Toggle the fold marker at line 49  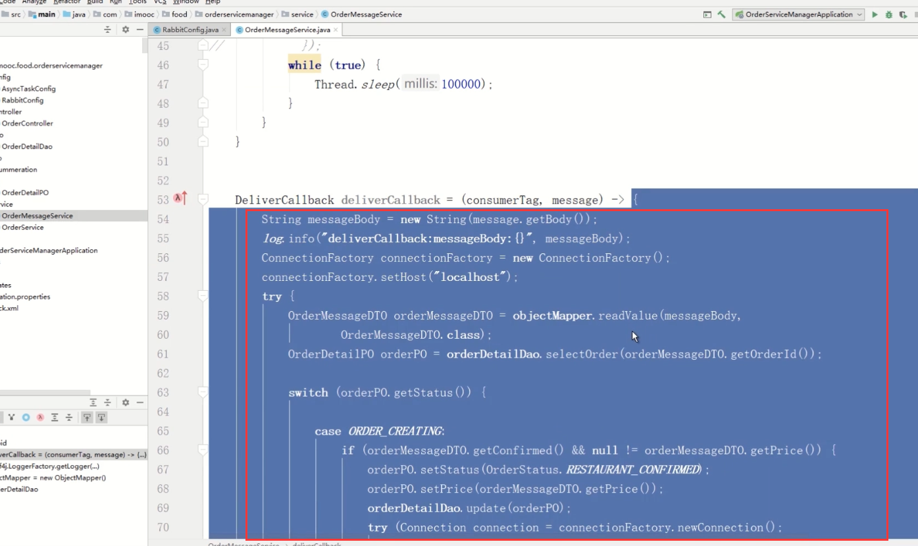coord(203,122)
